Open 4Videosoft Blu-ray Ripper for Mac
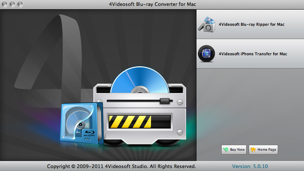The width and height of the screenshot is (304, 171). point(250,24)
